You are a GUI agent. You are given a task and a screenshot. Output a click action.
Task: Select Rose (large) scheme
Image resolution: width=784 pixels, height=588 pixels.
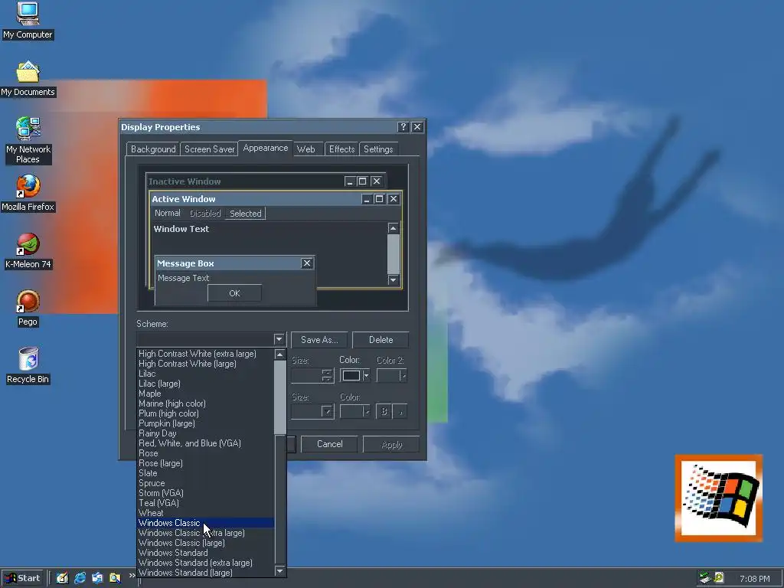coord(205,463)
